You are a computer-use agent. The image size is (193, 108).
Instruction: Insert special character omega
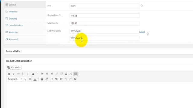pyautogui.click(x=52, y=79)
